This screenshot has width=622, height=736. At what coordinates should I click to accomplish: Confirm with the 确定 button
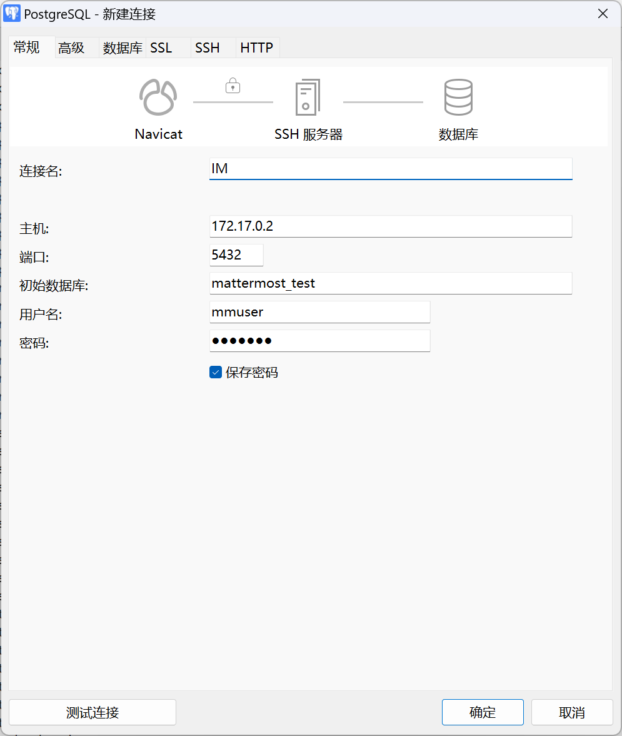click(x=483, y=712)
